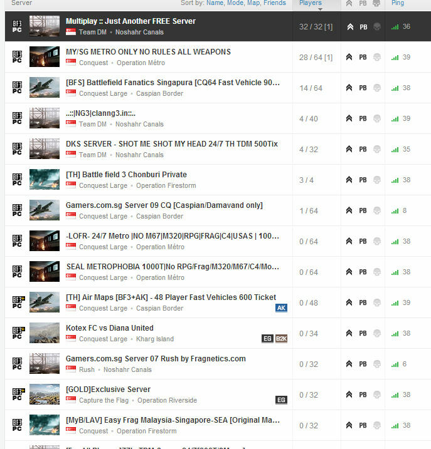
Task: Click the Server column header
Action: tap(21, 3)
